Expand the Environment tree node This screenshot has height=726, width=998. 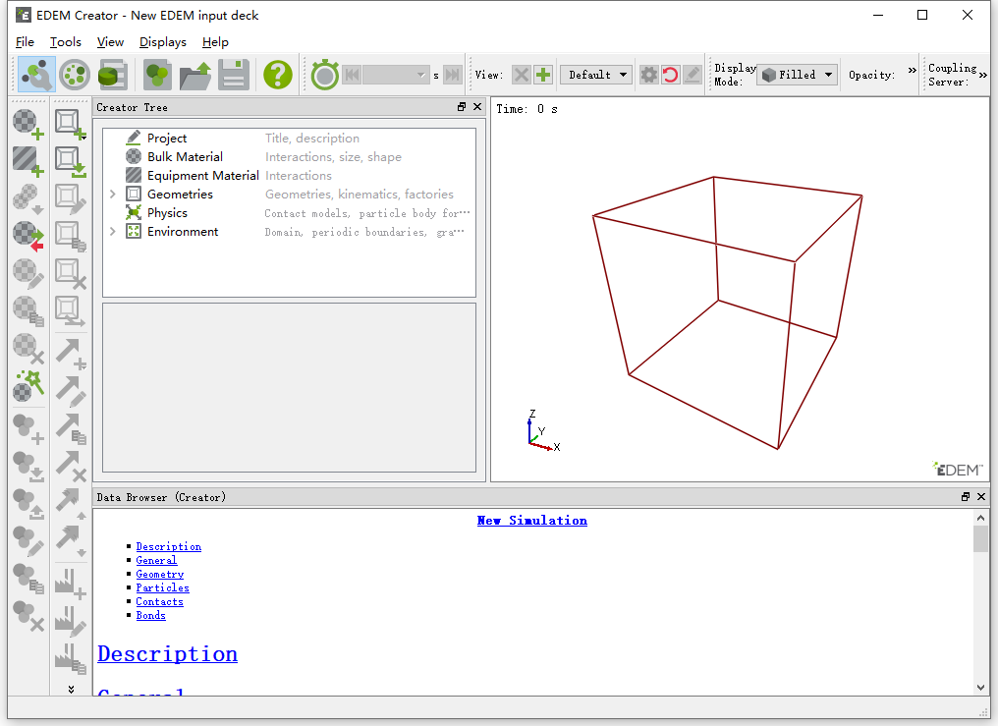pos(113,232)
